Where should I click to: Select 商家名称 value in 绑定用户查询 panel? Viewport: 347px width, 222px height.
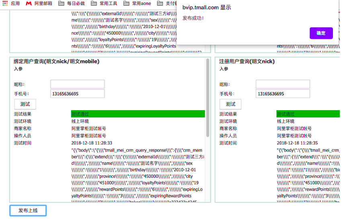[89, 129]
